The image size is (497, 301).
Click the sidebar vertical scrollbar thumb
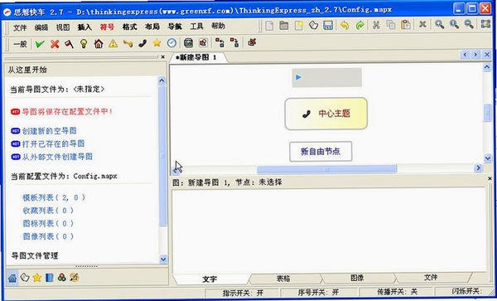(x=162, y=155)
